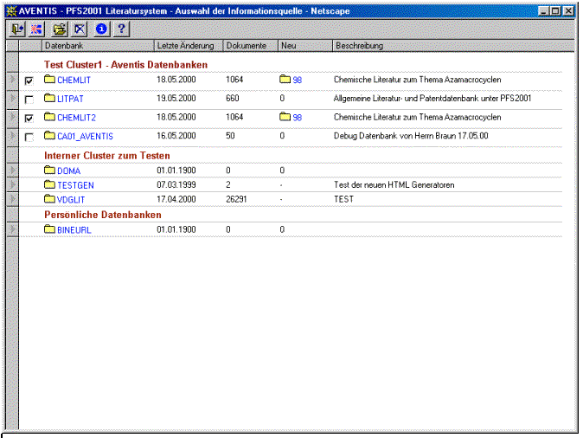The image size is (583, 438).
Task: Click the 98 new documents link for CHEMLIT
Action: tap(297, 80)
